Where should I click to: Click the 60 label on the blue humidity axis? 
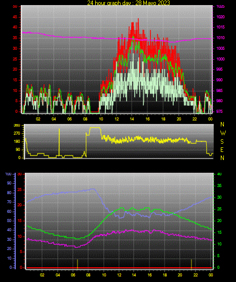click(x=9, y=212)
